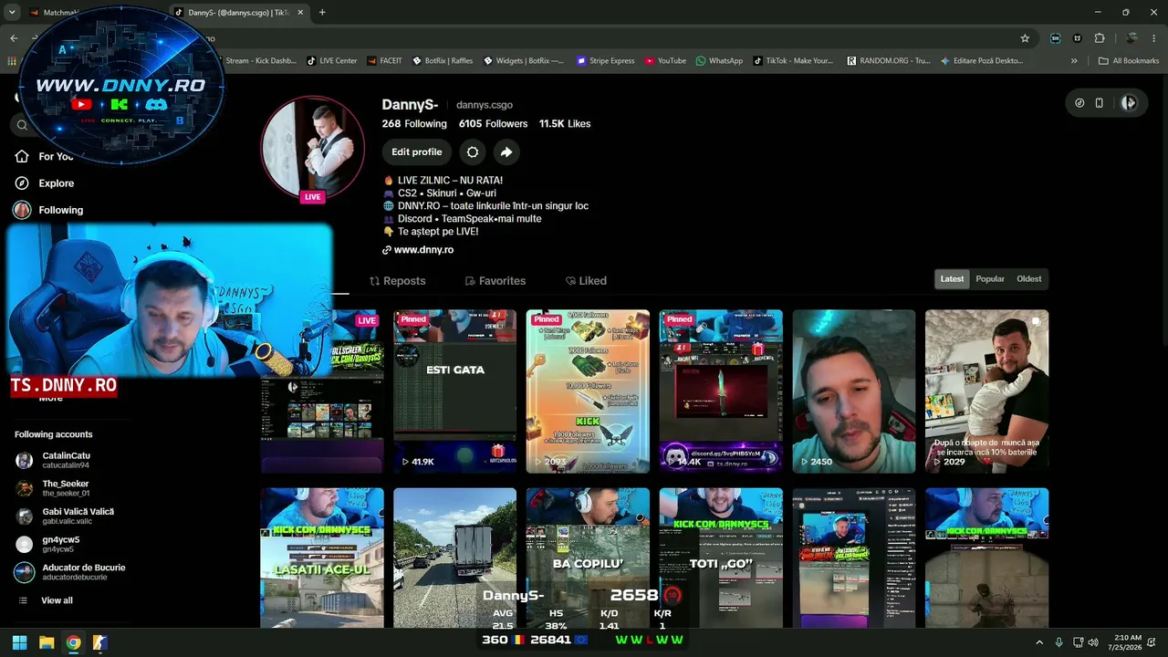Viewport: 1168px width, 657px height.
Task: Open Gabi Valică Valică's account
Action: [x=65, y=516]
